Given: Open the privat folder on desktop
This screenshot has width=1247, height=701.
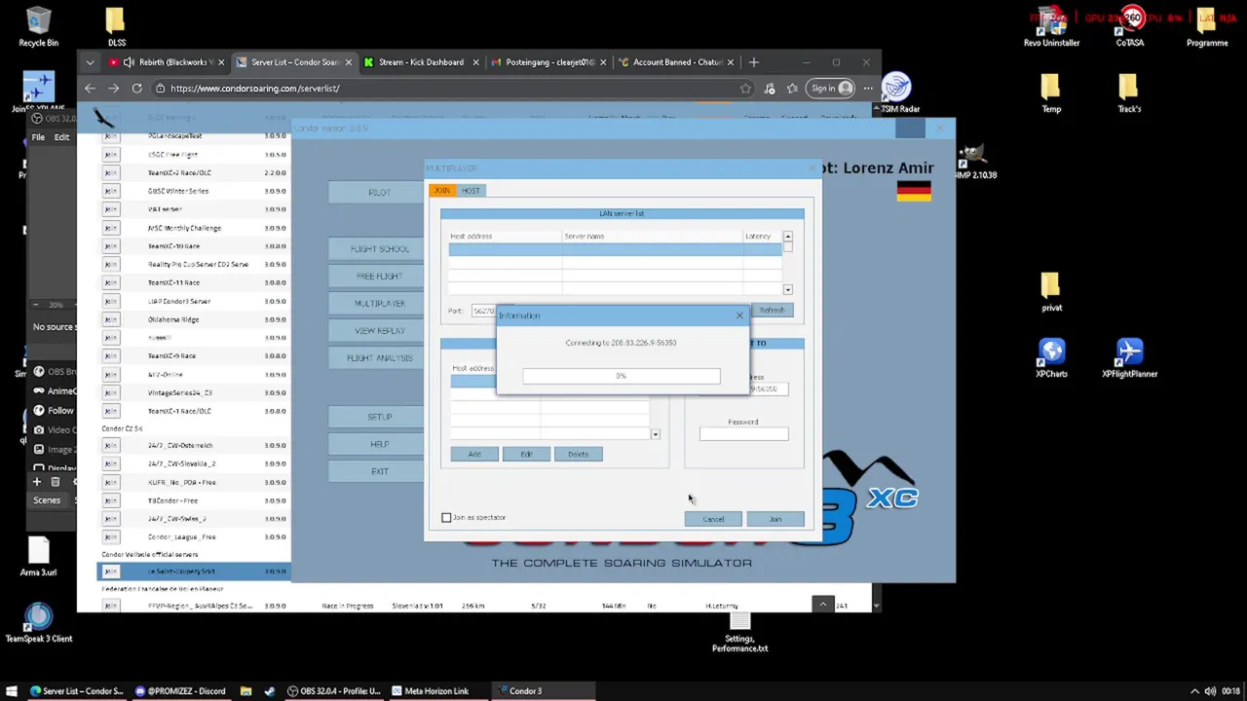Looking at the screenshot, I should [x=1051, y=292].
